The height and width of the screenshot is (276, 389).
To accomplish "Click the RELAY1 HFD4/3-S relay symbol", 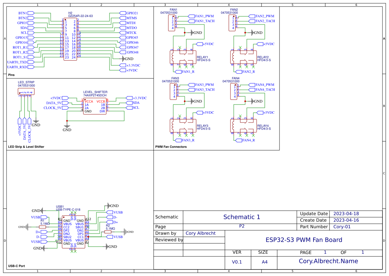I will click(x=183, y=57).
